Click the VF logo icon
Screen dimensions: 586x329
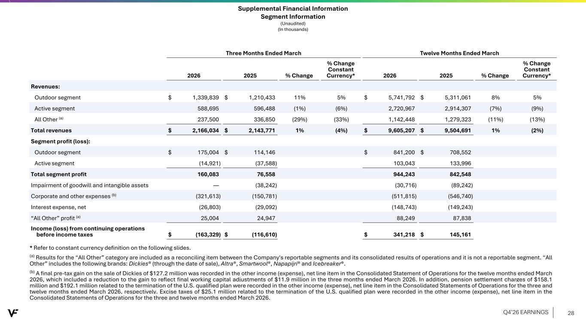click(x=12, y=313)
